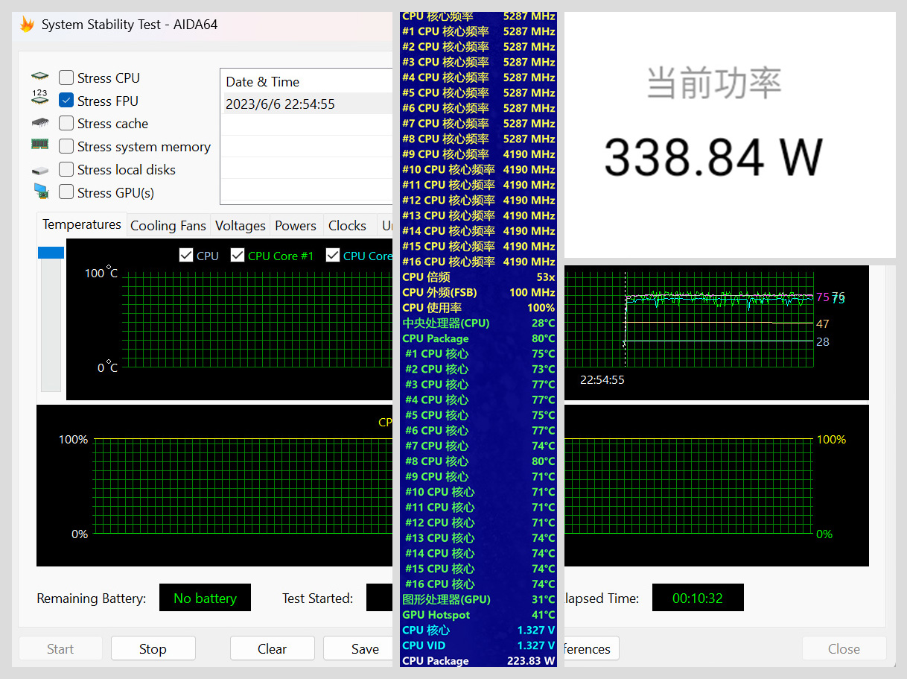Click the scrollbar beside the temperature graph
This screenshot has width=907, height=679.
pyautogui.click(x=51, y=252)
